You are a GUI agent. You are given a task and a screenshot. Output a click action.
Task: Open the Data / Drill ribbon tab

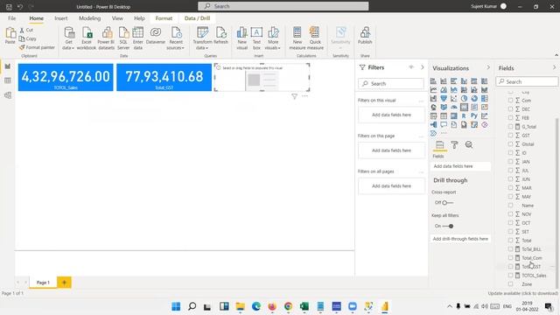(197, 18)
